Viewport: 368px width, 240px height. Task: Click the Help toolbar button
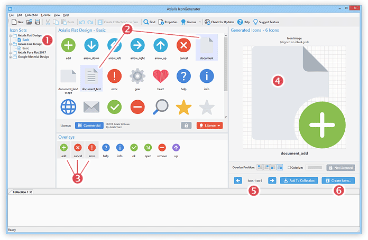243,22
